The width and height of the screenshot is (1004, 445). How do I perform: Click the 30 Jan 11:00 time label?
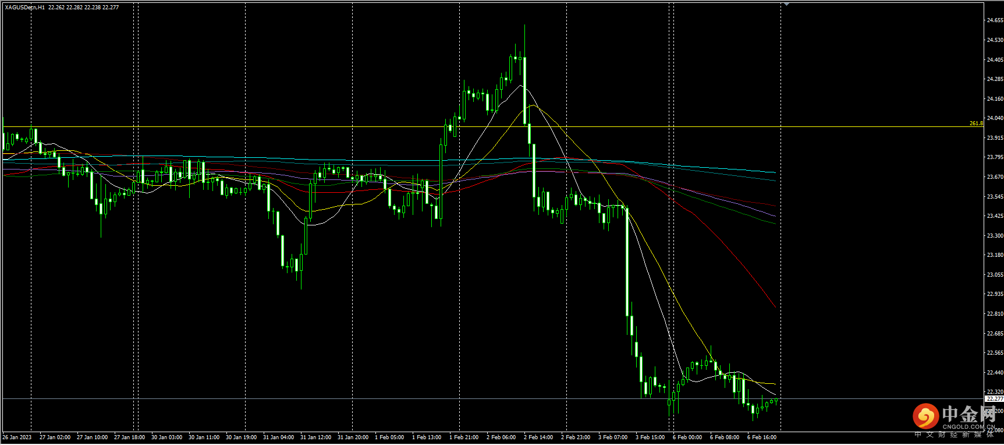point(204,437)
